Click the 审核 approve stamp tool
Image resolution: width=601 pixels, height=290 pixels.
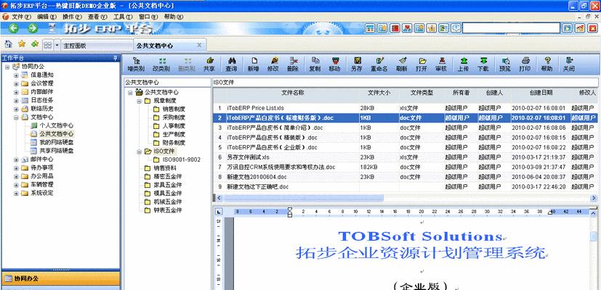[442, 65]
